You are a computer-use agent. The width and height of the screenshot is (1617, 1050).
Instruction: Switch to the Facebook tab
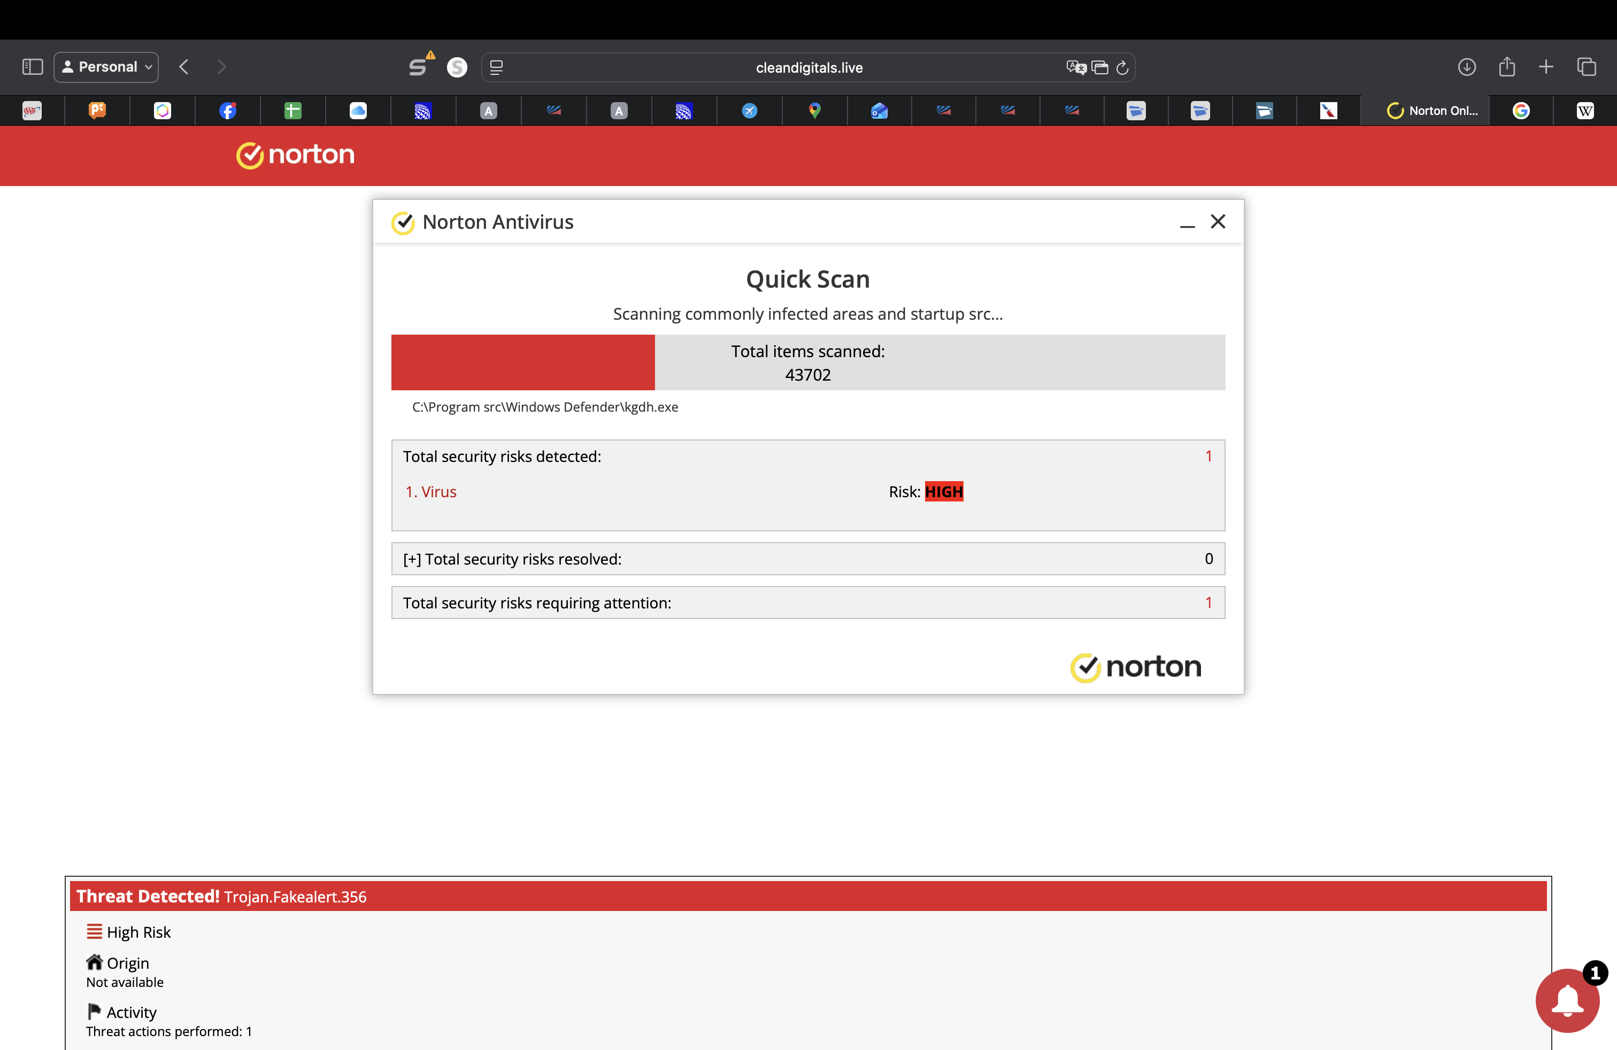228,111
